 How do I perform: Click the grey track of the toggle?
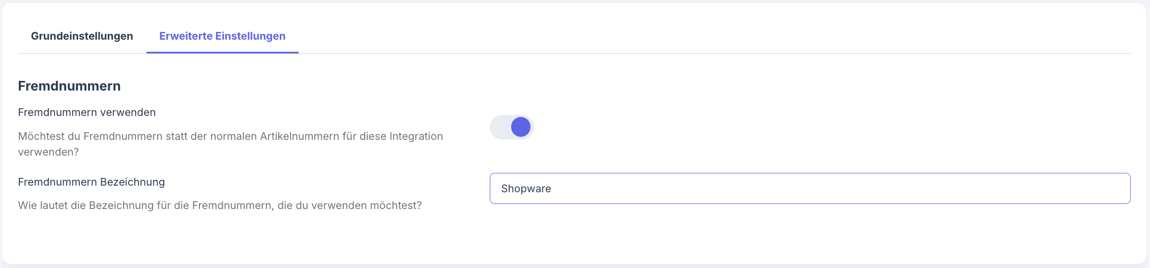(x=499, y=127)
